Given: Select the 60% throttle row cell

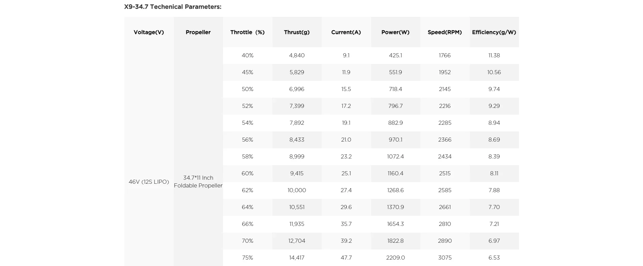Looking at the screenshot, I should point(247,173).
